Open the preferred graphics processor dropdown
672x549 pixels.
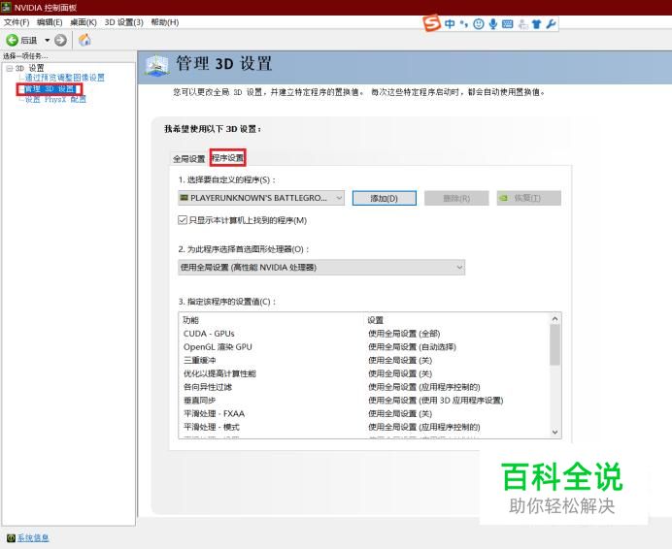pyautogui.click(x=321, y=267)
